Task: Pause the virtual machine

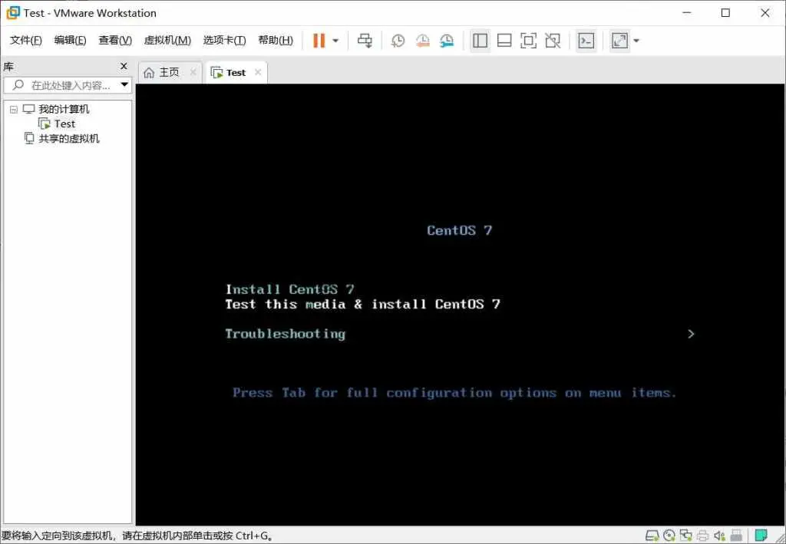Action: [x=319, y=41]
